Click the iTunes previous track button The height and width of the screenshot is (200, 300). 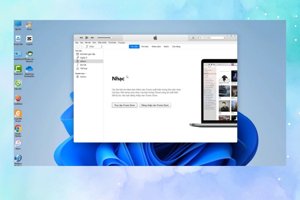tap(81, 38)
